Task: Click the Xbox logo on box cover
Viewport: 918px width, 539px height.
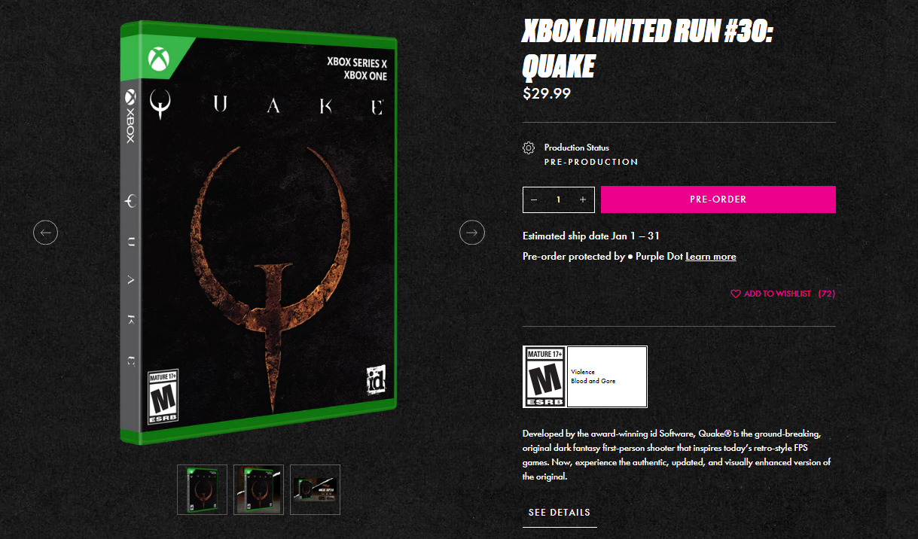Action: click(x=158, y=59)
